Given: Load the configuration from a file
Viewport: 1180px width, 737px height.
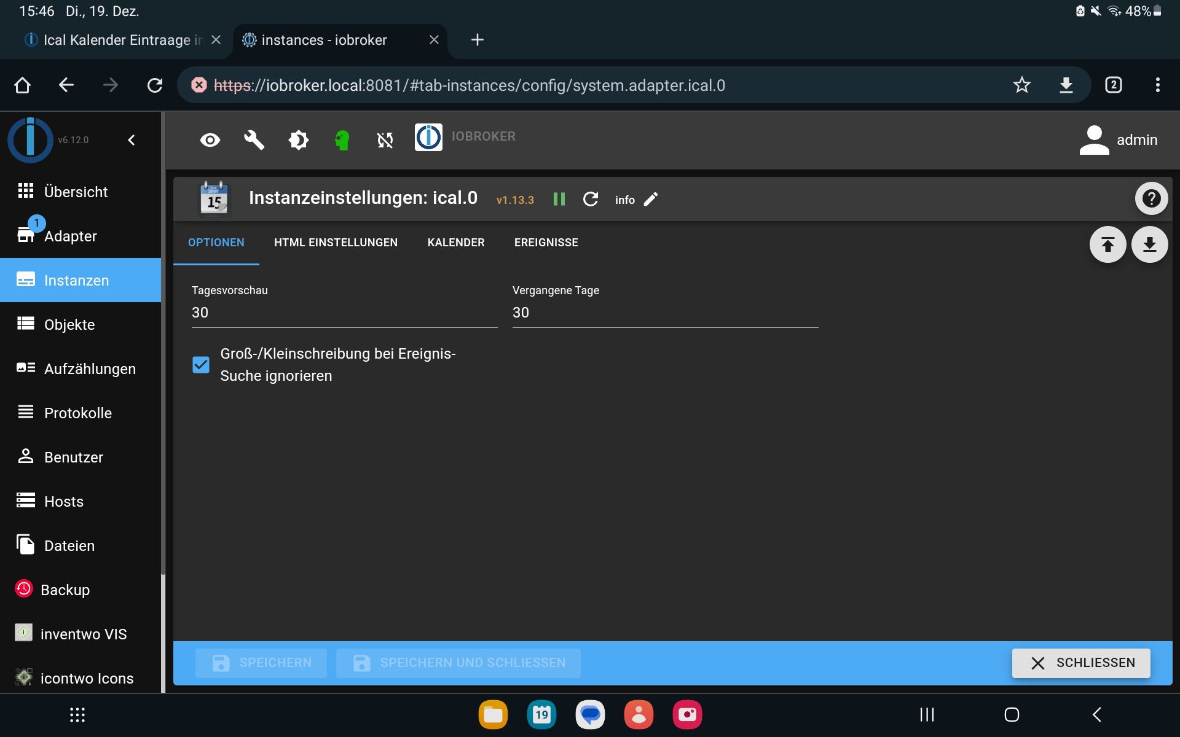Looking at the screenshot, I should (x=1107, y=244).
